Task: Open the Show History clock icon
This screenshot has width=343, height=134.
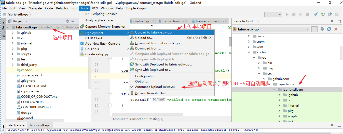Action: pyautogui.click(x=330, y=15)
